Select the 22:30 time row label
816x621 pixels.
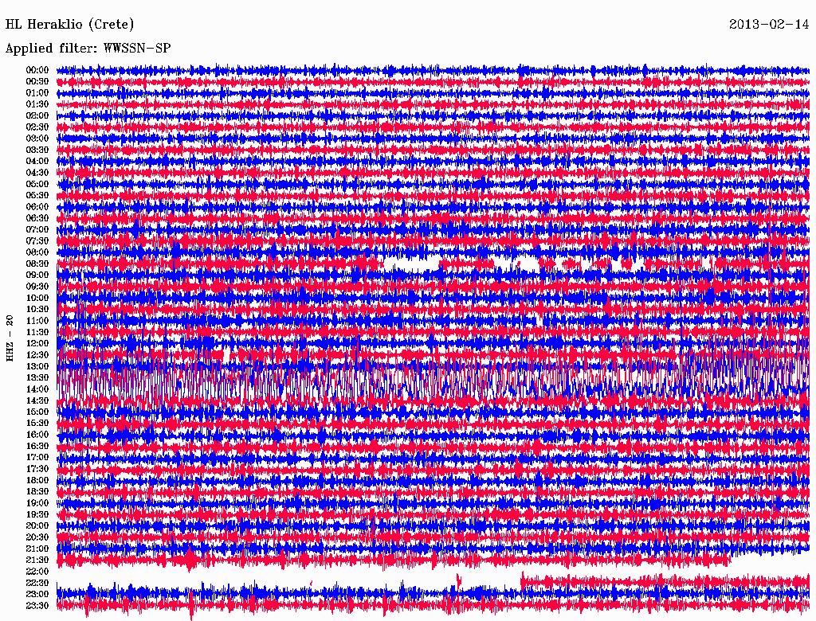[37, 583]
